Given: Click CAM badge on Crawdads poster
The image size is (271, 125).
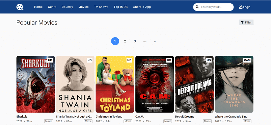Looking at the screenshot, I should (247, 60).
